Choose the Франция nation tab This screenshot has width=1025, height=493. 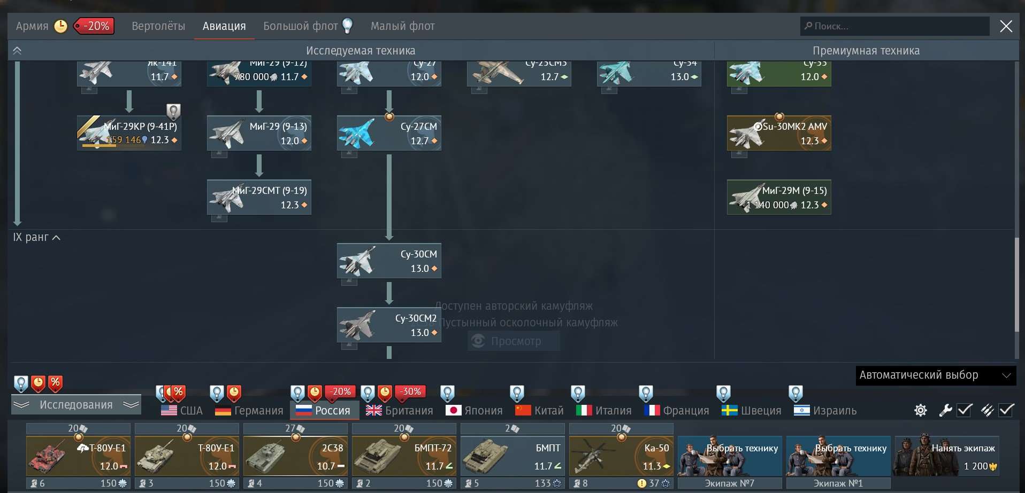click(x=677, y=411)
